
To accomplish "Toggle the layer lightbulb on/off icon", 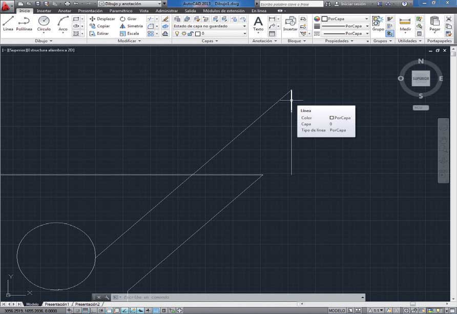I will pyautogui.click(x=177, y=33).
